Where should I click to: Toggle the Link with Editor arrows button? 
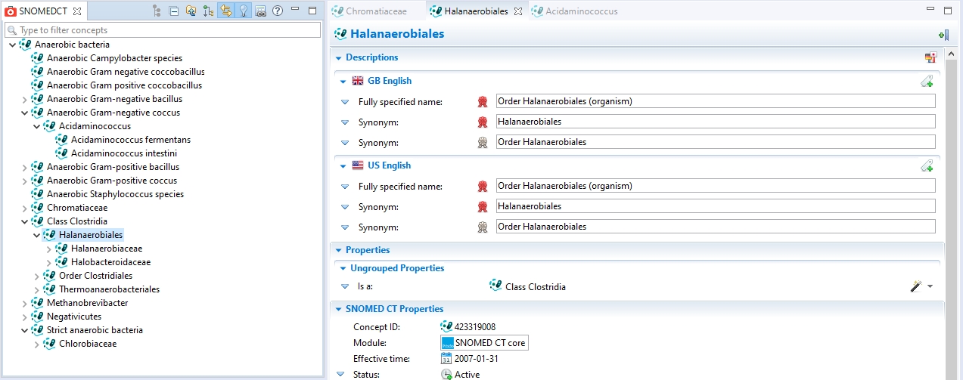pyautogui.click(x=225, y=11)
